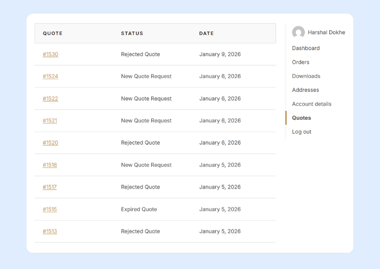Open quote #1513 link
The image size is (380, 269).
[x=50, y=231]
